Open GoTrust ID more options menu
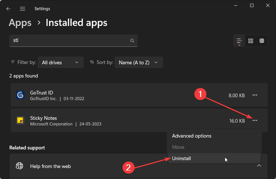Image resolution: width=276 pixels, height=179 pixels. (x=255, y=95)
